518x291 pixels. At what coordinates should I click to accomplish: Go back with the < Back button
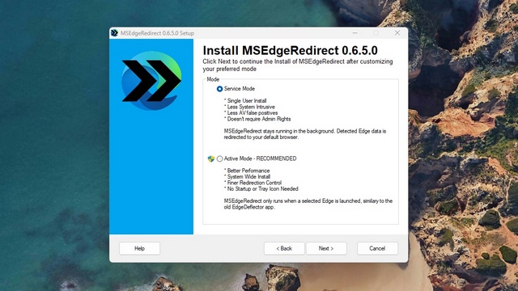(x=284, y=248)
